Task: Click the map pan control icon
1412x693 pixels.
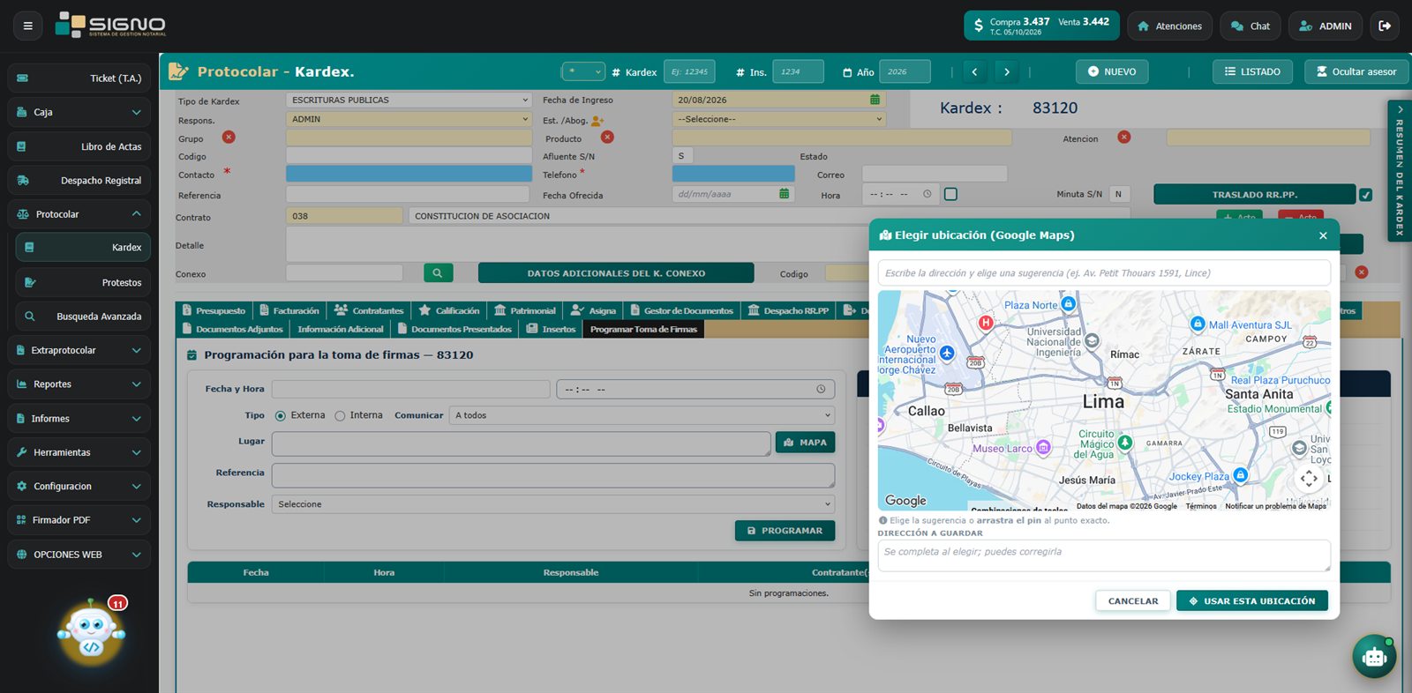Action: point(1309,478)
